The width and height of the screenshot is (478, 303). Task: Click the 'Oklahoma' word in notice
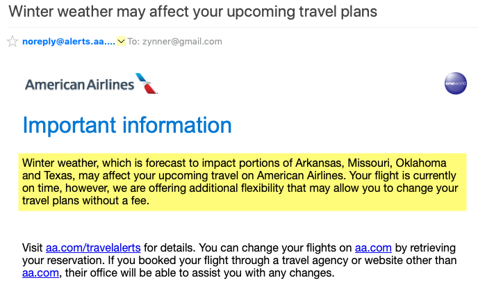point(421,163)
